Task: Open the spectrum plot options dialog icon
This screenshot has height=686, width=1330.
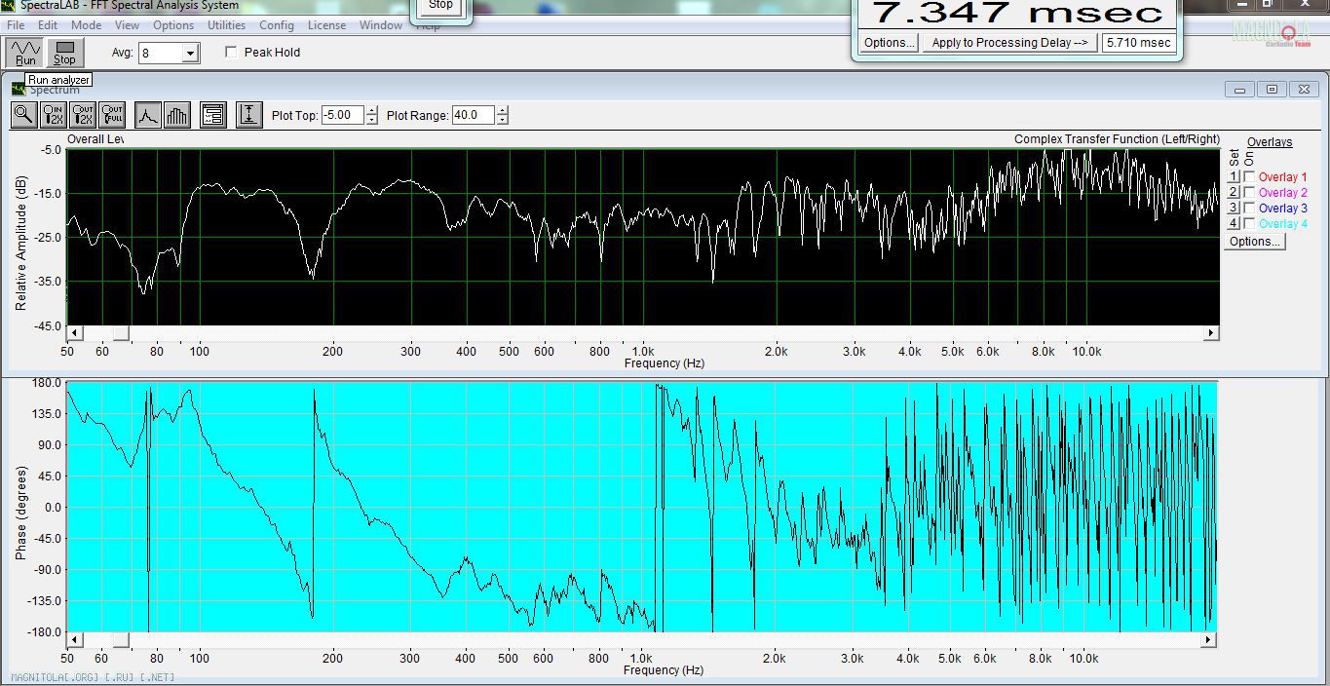Action: (x=212, y=115)
